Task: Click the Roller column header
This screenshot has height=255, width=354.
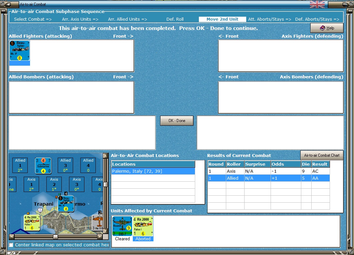Action: pyautogui.click(x=235, y=164)
